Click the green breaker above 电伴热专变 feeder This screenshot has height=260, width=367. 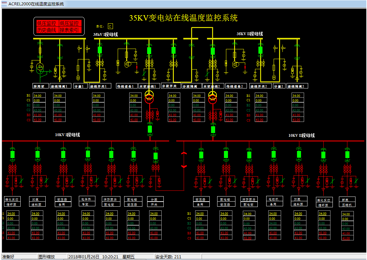88,154
